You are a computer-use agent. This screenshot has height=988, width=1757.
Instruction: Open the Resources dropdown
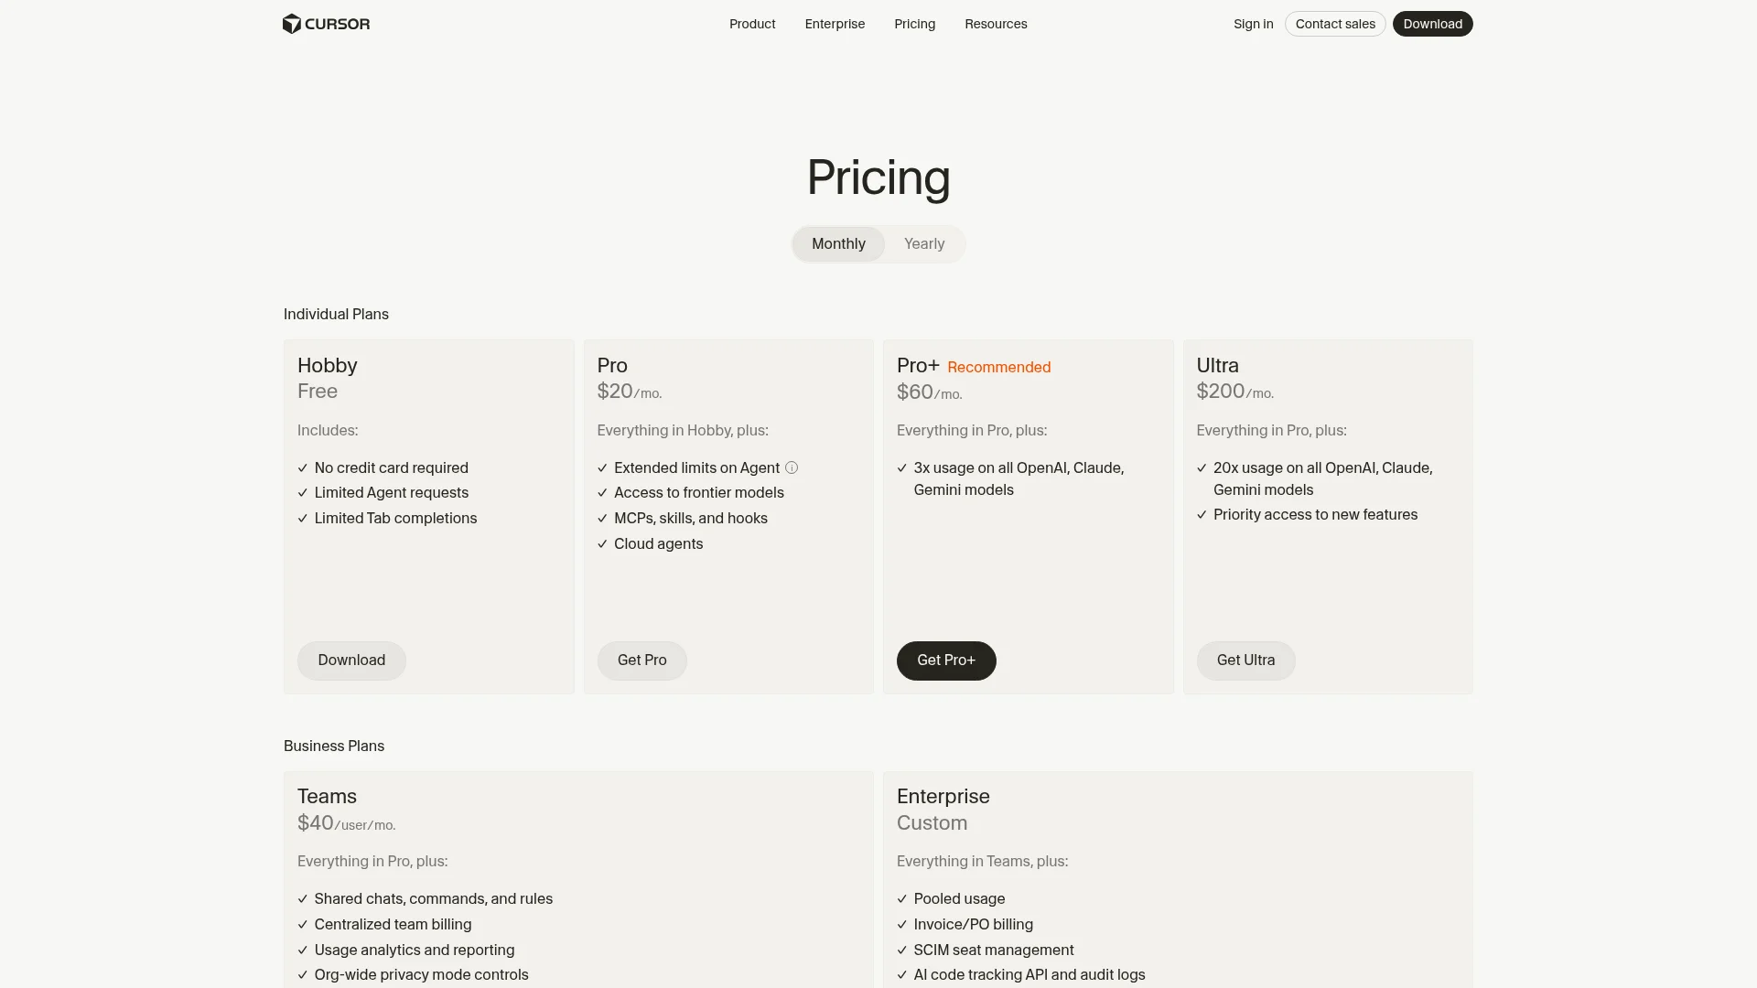[x=996, y=24]
